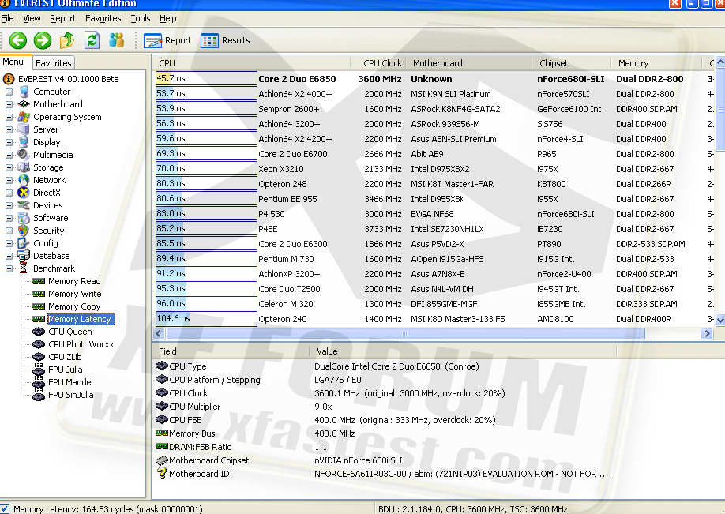This screenshot has width=725, height=514.
Task: Open the Report wizard from toolbar
Action: coord(167,41)
